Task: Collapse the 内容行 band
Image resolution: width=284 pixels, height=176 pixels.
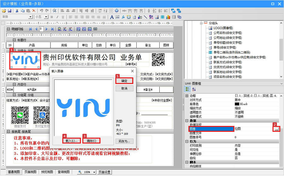Action: point(14,85)
